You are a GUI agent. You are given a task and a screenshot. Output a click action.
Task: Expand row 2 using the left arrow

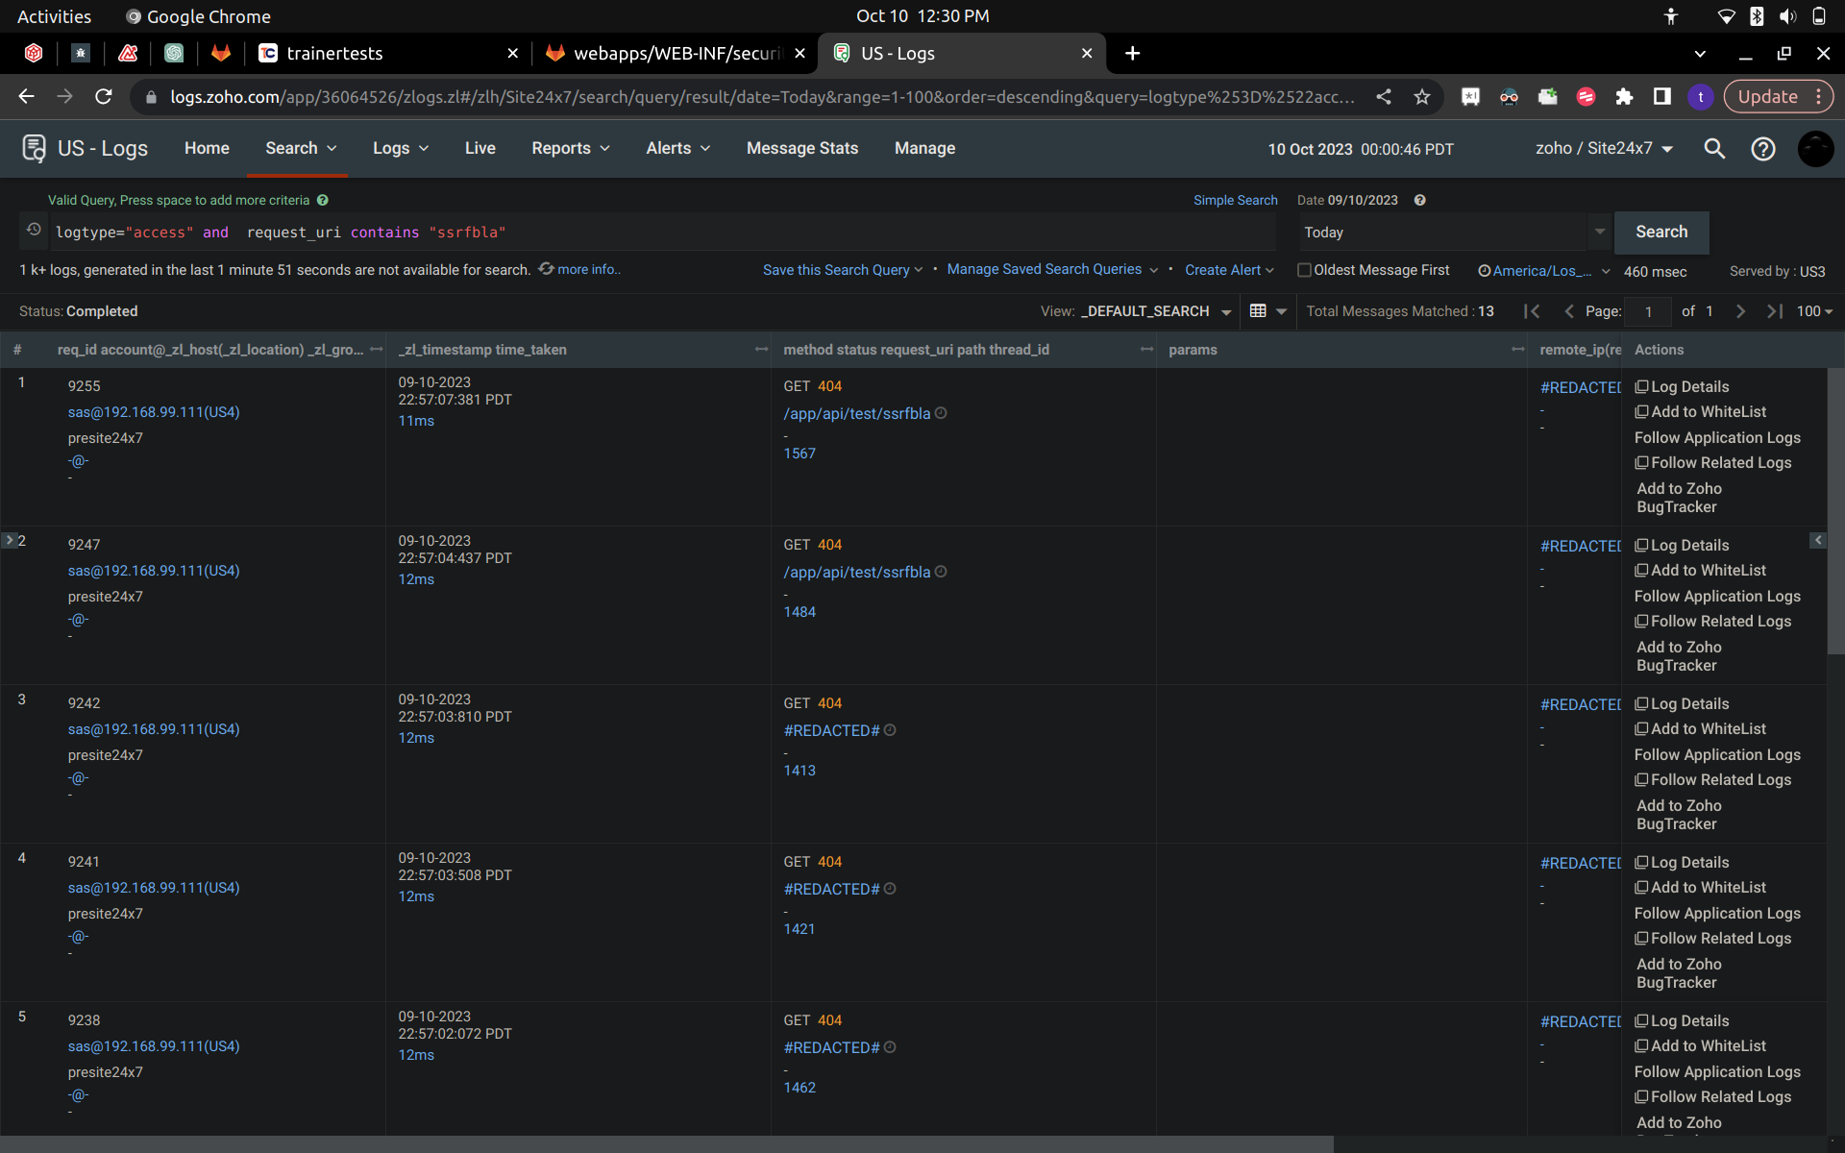click(10, 540)
